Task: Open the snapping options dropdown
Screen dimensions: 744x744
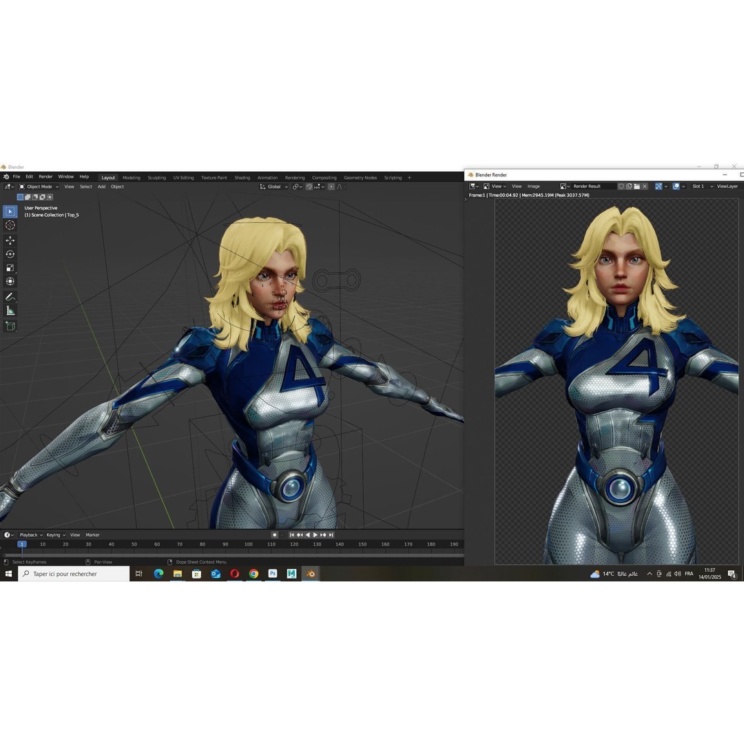Action: point(319,187)
